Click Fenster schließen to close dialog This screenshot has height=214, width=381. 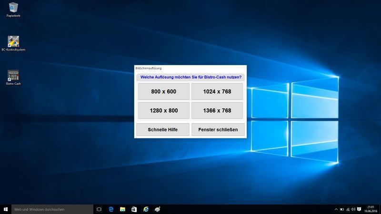click(x=218, y=129)
